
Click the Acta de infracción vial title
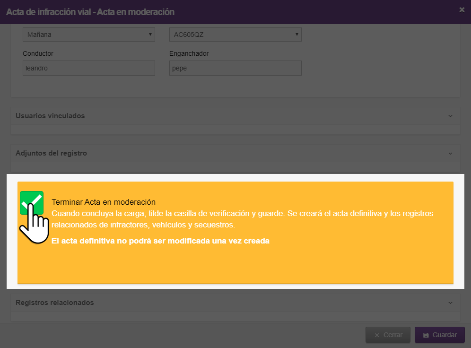coord(90,12)
